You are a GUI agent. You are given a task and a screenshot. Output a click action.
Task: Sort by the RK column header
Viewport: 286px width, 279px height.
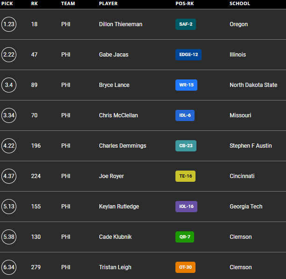tap(34, 4)
